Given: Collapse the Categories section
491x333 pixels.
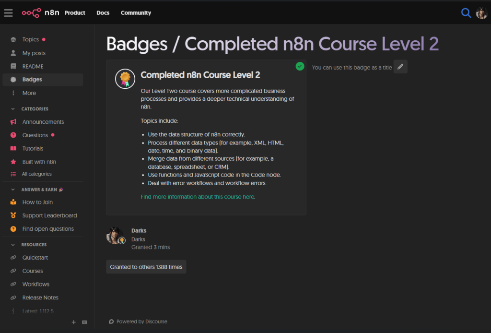Looking at the screenshot, I should pos(13,109).
